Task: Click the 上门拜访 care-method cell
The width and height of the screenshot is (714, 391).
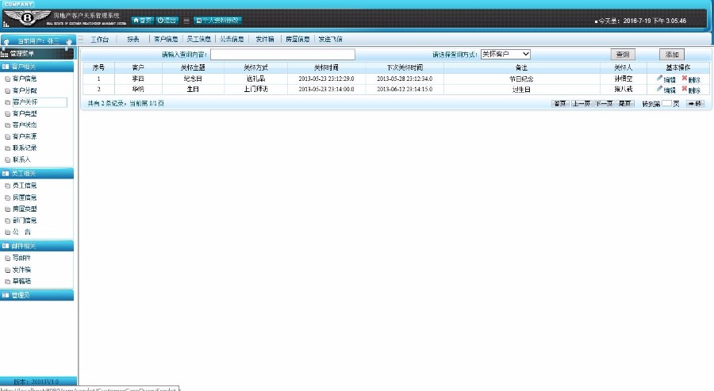Action: 256,89
